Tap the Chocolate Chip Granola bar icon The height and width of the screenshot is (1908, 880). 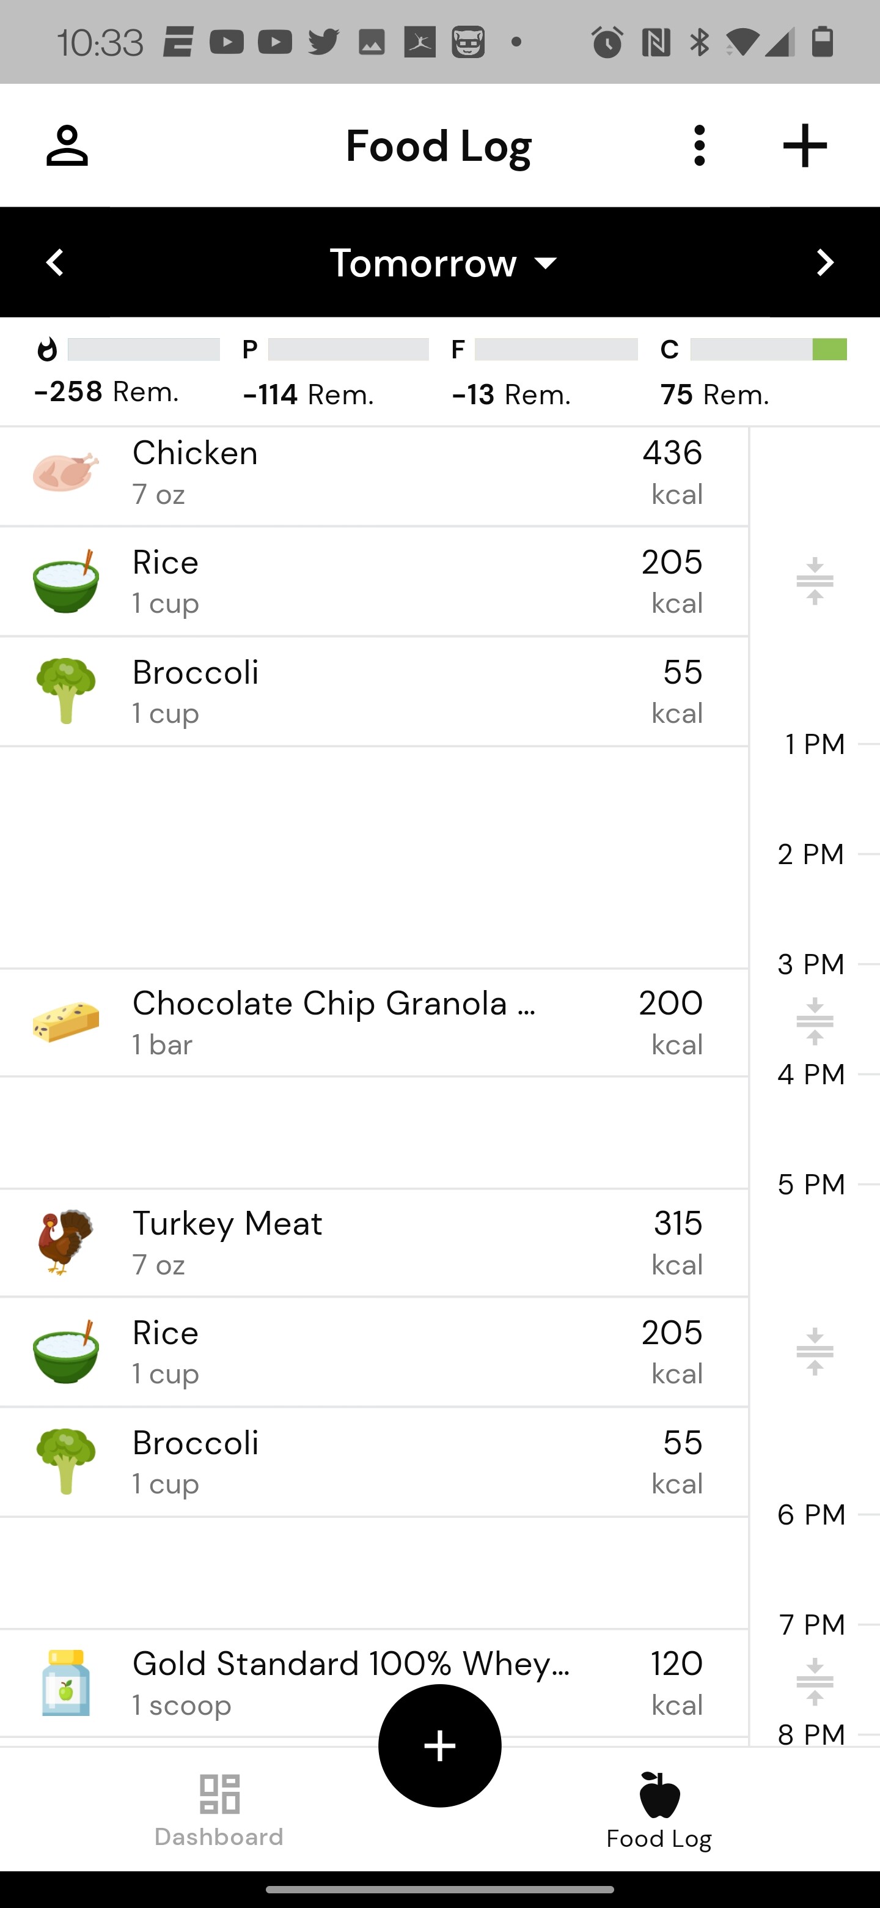(x=66, y=1022)
